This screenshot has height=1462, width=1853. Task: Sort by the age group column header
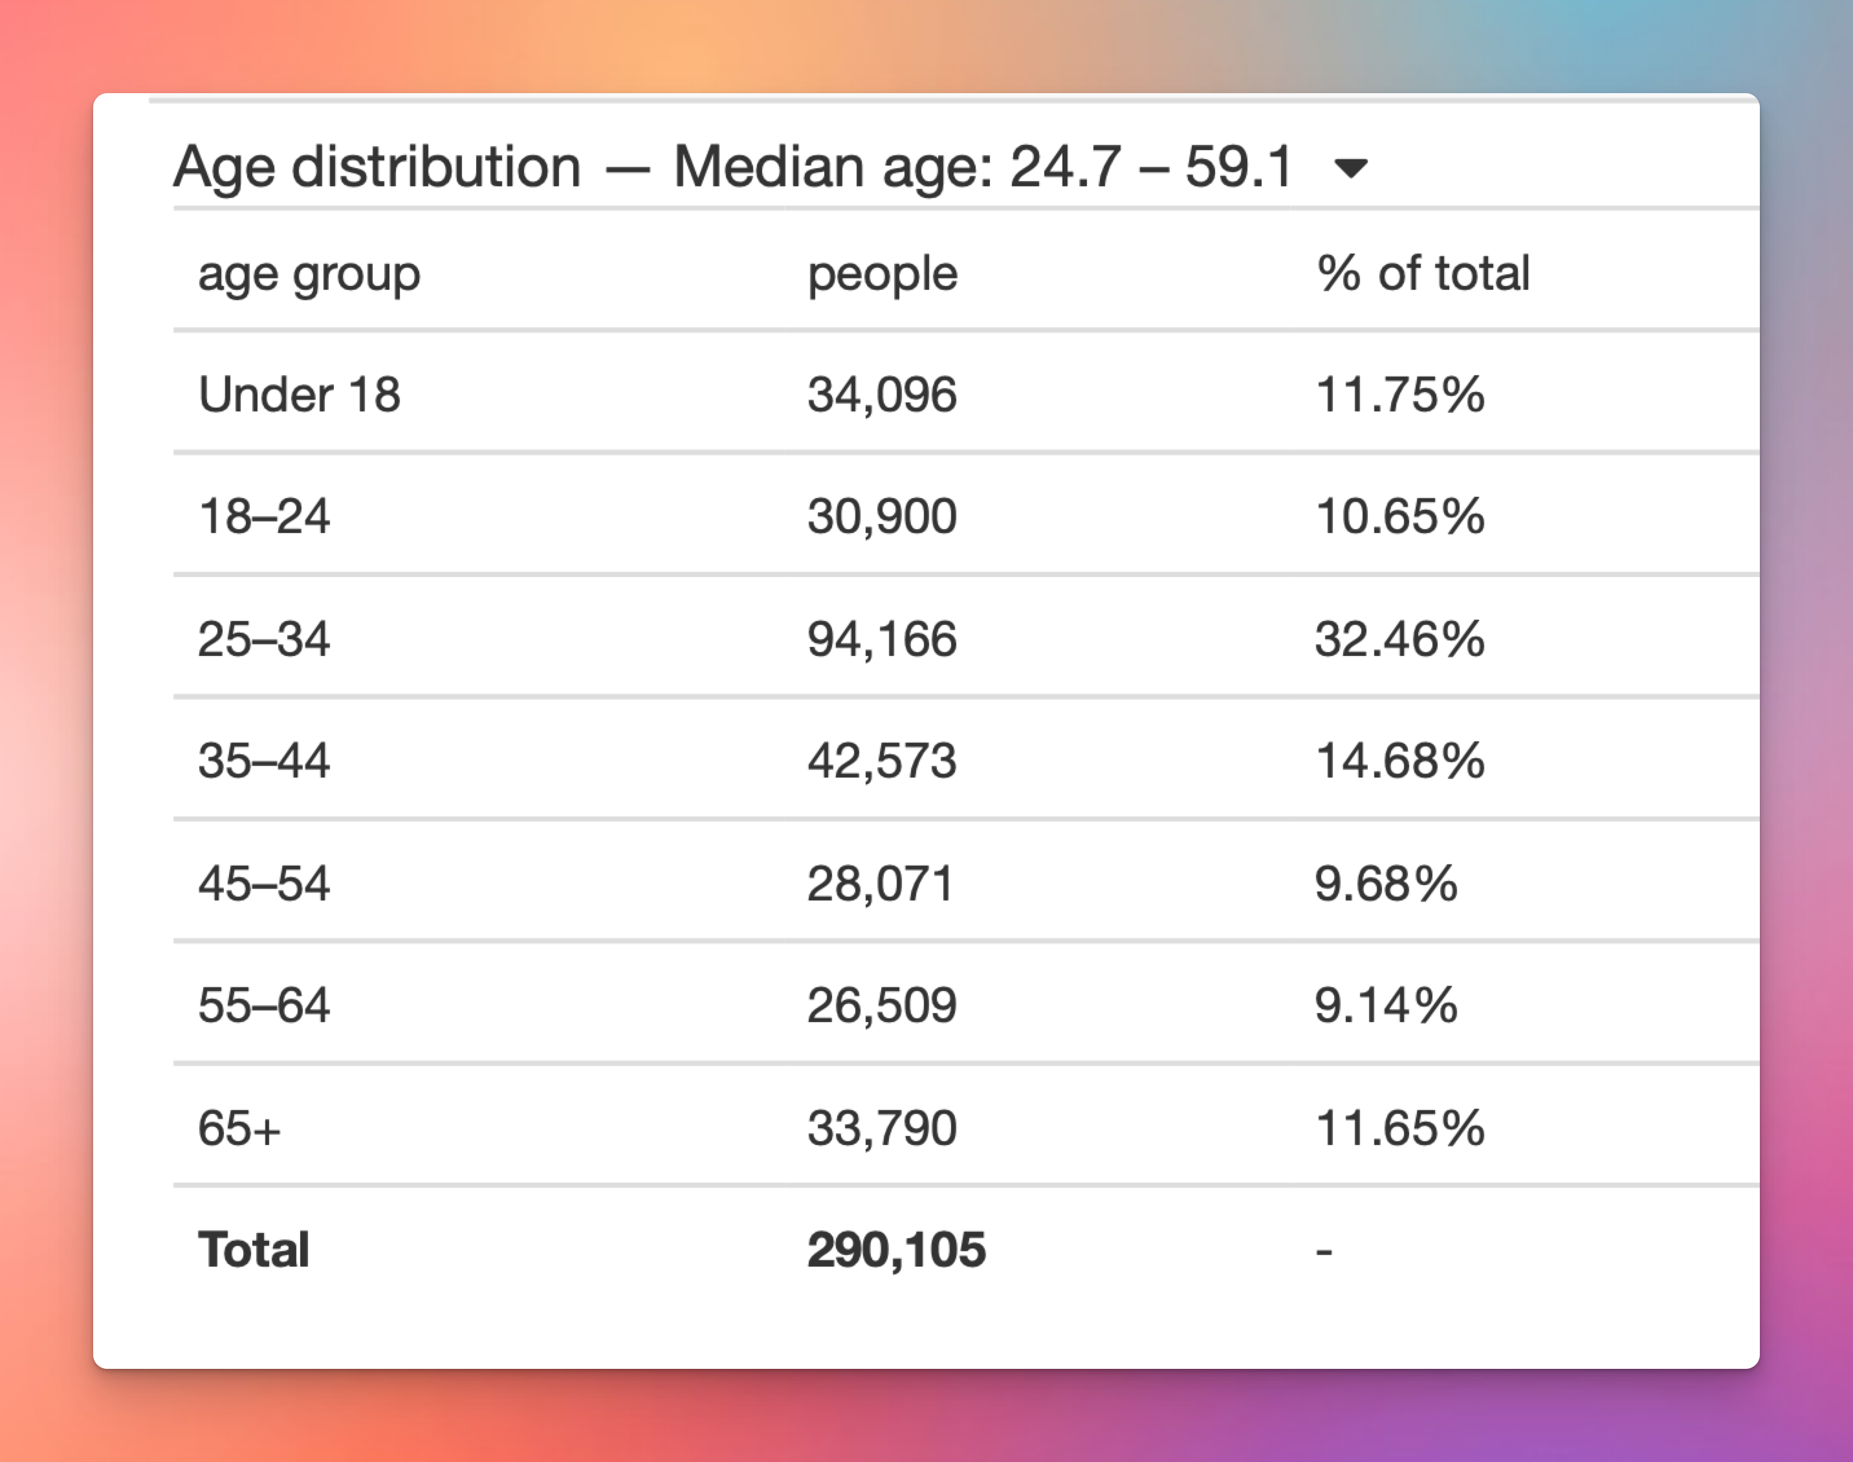(x=310, y=272)
